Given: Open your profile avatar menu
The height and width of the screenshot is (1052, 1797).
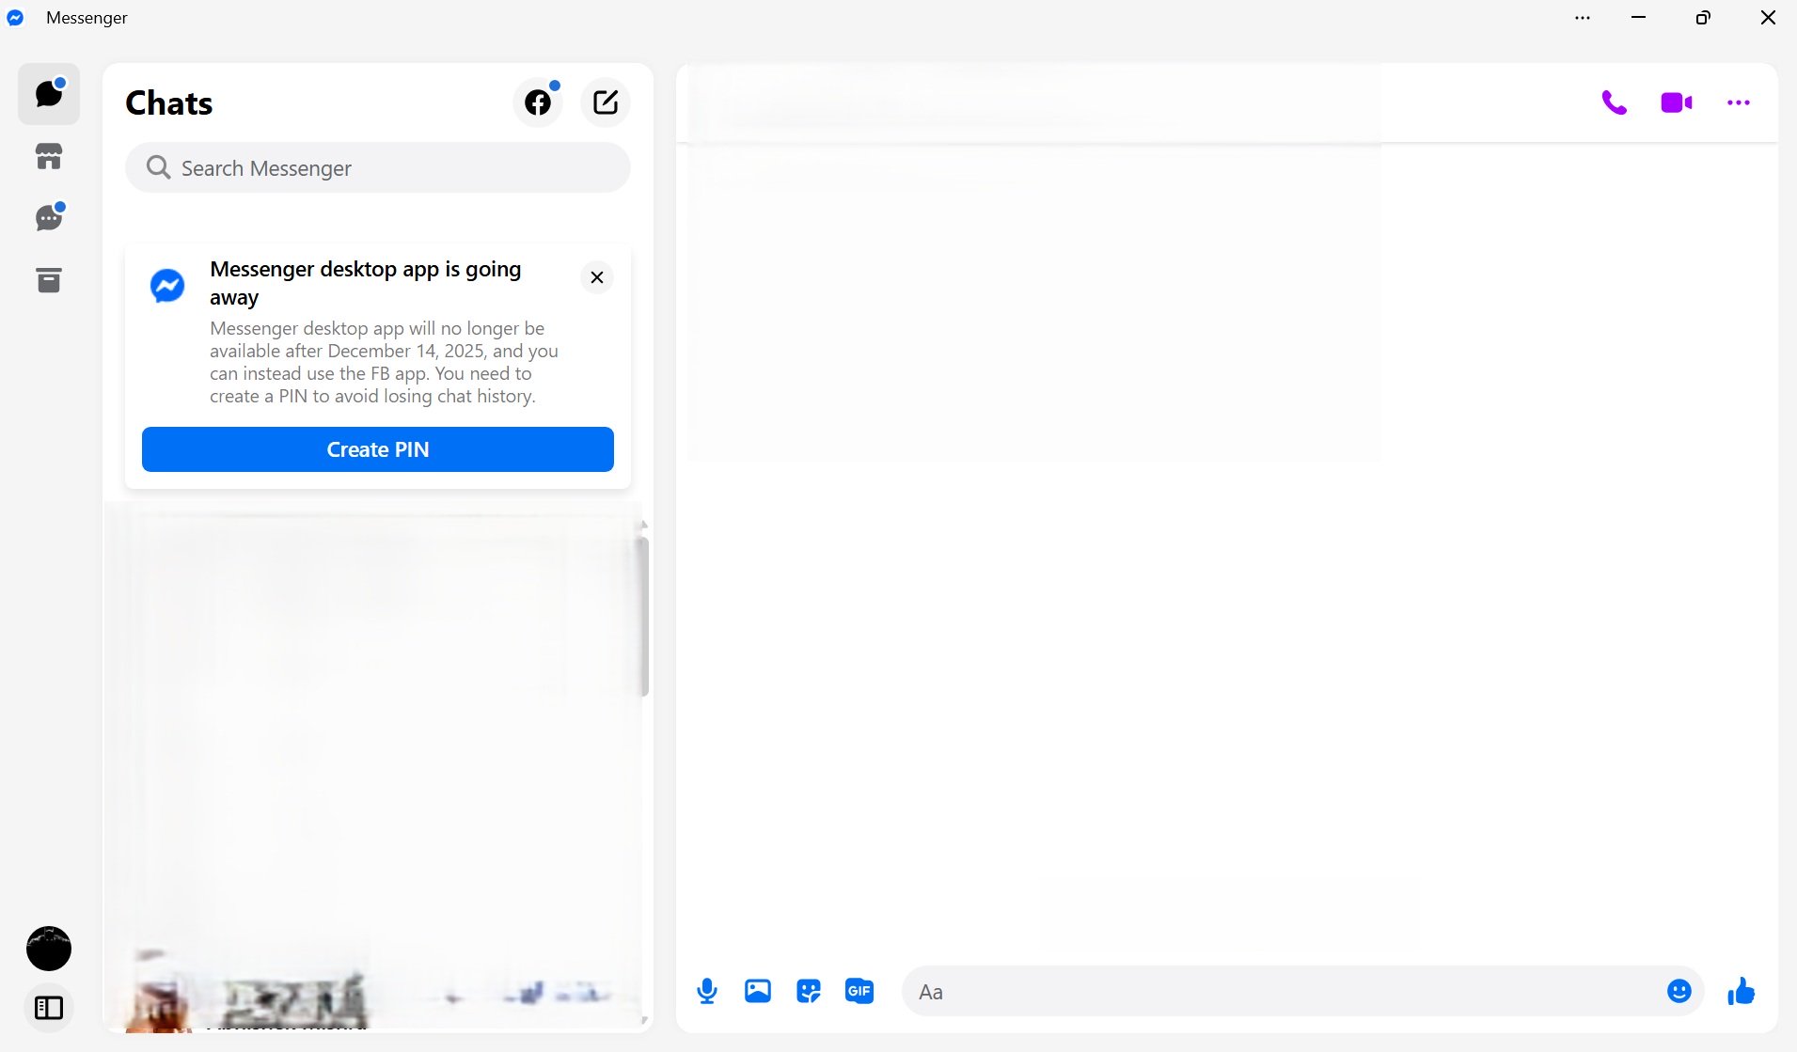Looking at the screenshot, I should click(x=49, y=948).
